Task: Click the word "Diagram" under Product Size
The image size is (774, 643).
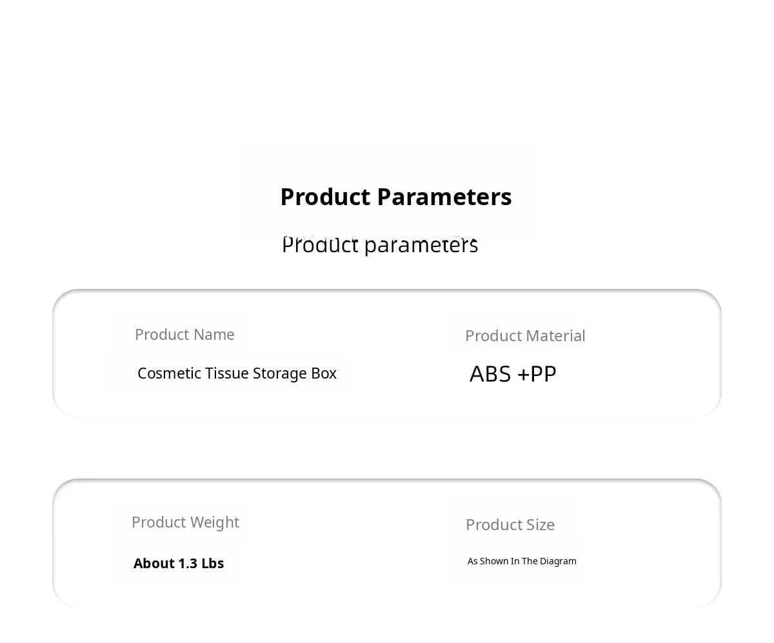Action: coord(558,561)
